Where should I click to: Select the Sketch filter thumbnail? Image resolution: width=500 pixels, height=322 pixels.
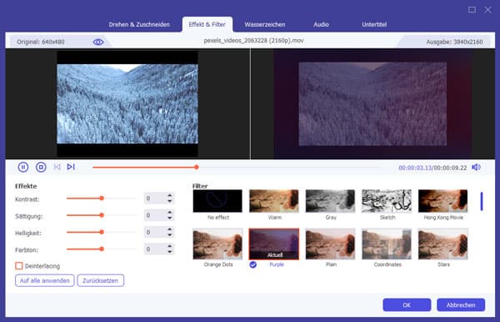[387, 201]
